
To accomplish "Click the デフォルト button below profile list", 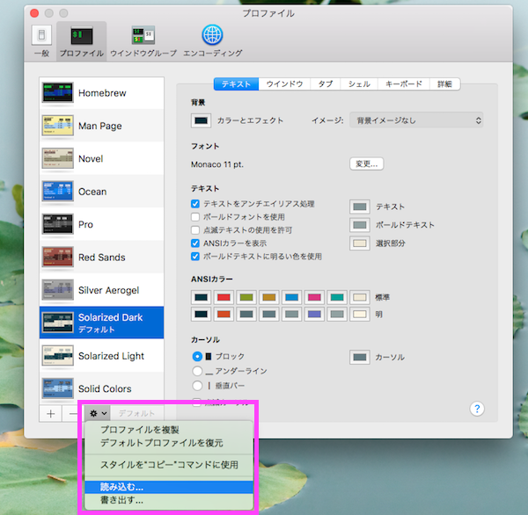I will [x=136, y=413].
